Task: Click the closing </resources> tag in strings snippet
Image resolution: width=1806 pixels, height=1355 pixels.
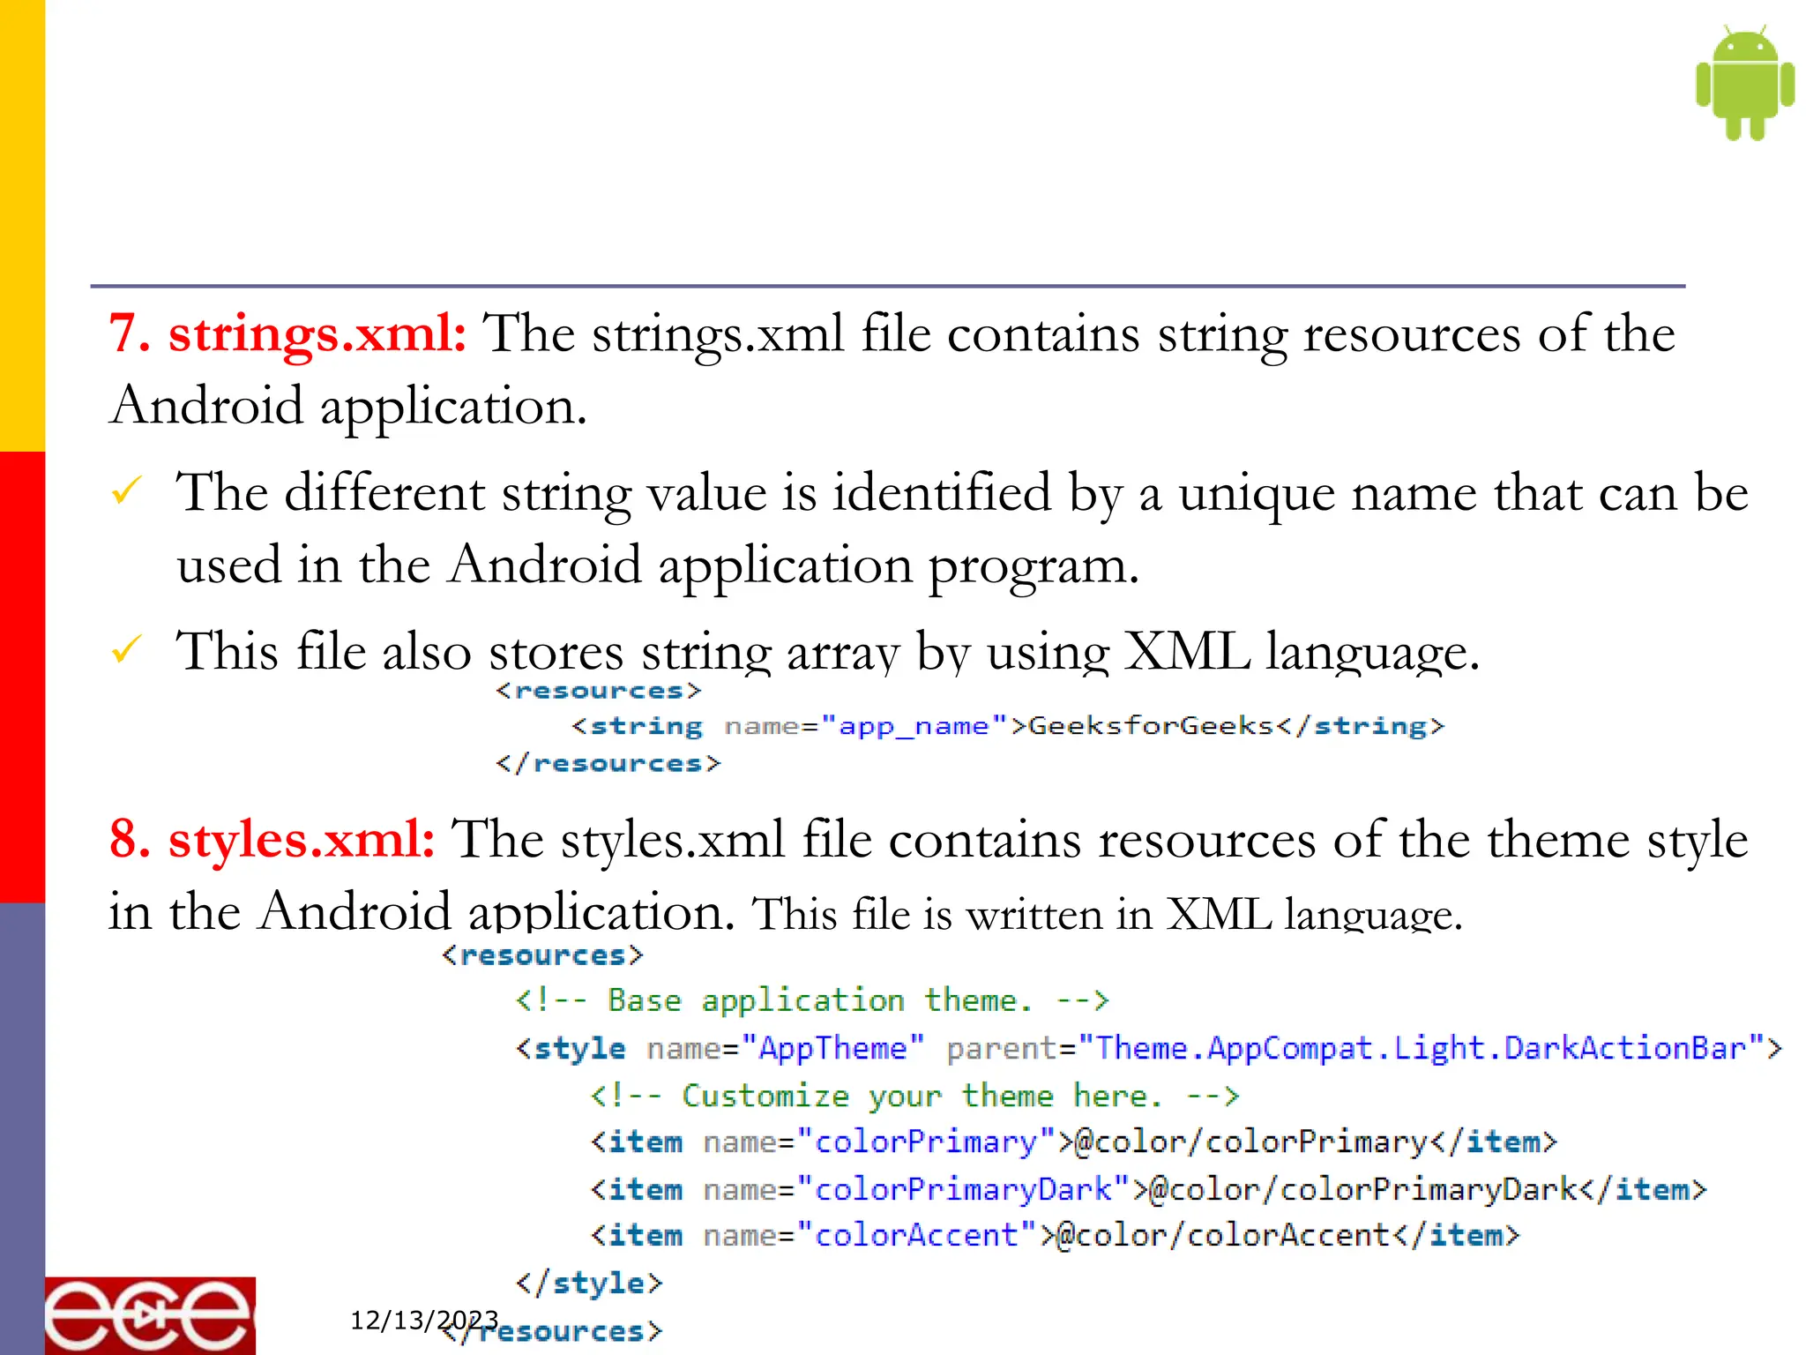Action: (608, 763)
